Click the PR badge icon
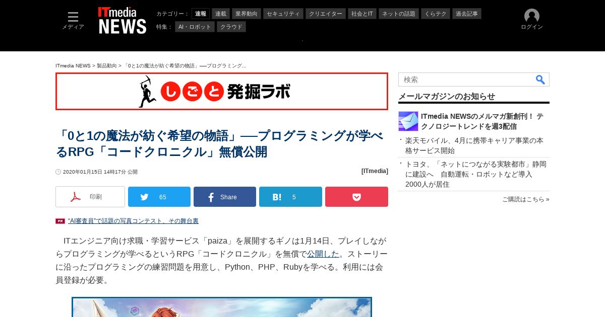Screen dimensions: 605x317 [60, 221]
